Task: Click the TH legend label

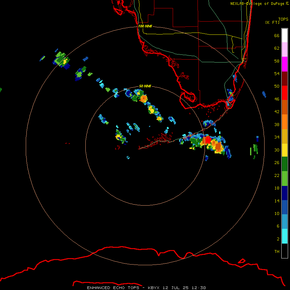Action: (x=277, y=252)
